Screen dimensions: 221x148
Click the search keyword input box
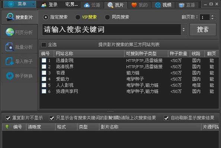pos(111,30)
